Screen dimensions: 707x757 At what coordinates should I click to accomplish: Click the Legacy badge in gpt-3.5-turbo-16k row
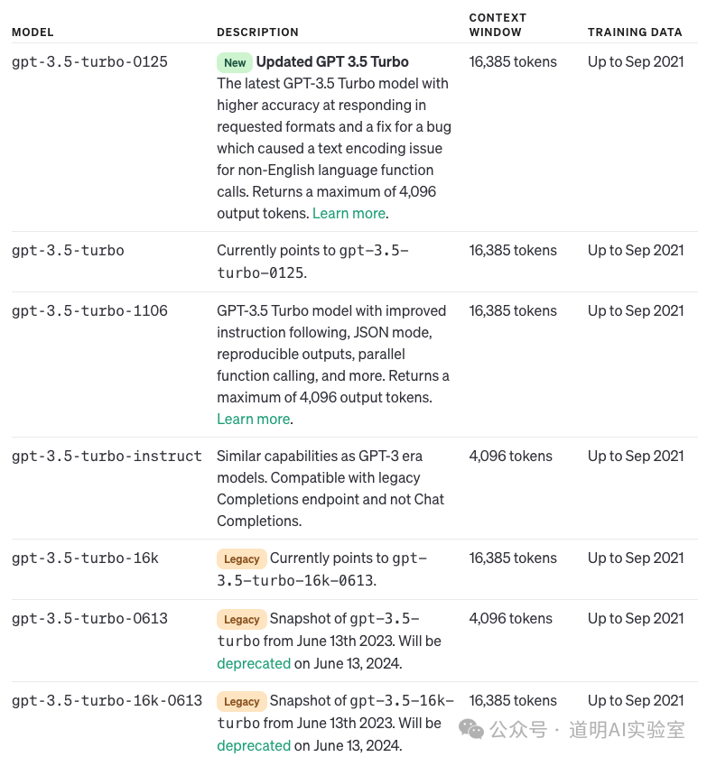241,559
